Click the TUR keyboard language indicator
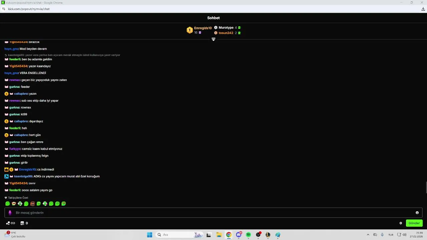Viewport: 427px width, 240px height. coord(391,235)
